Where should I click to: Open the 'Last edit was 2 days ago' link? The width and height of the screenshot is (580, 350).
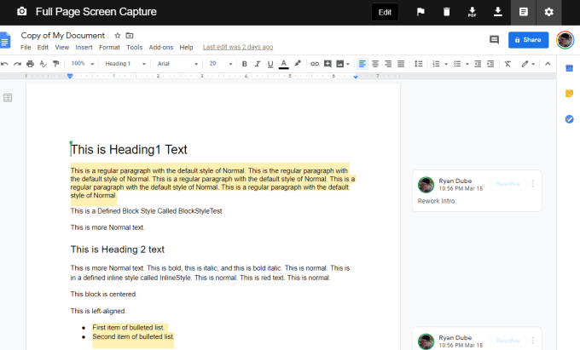tap(237, 47)
